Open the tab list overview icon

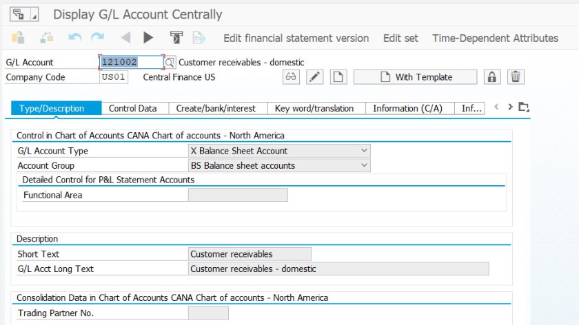tap(524, 107)
